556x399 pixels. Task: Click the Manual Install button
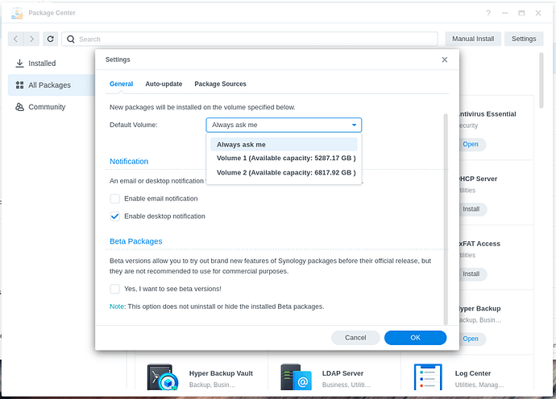point(473,39)
